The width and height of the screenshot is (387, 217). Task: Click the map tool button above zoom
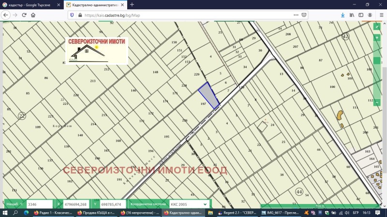[x=377, y=27]
